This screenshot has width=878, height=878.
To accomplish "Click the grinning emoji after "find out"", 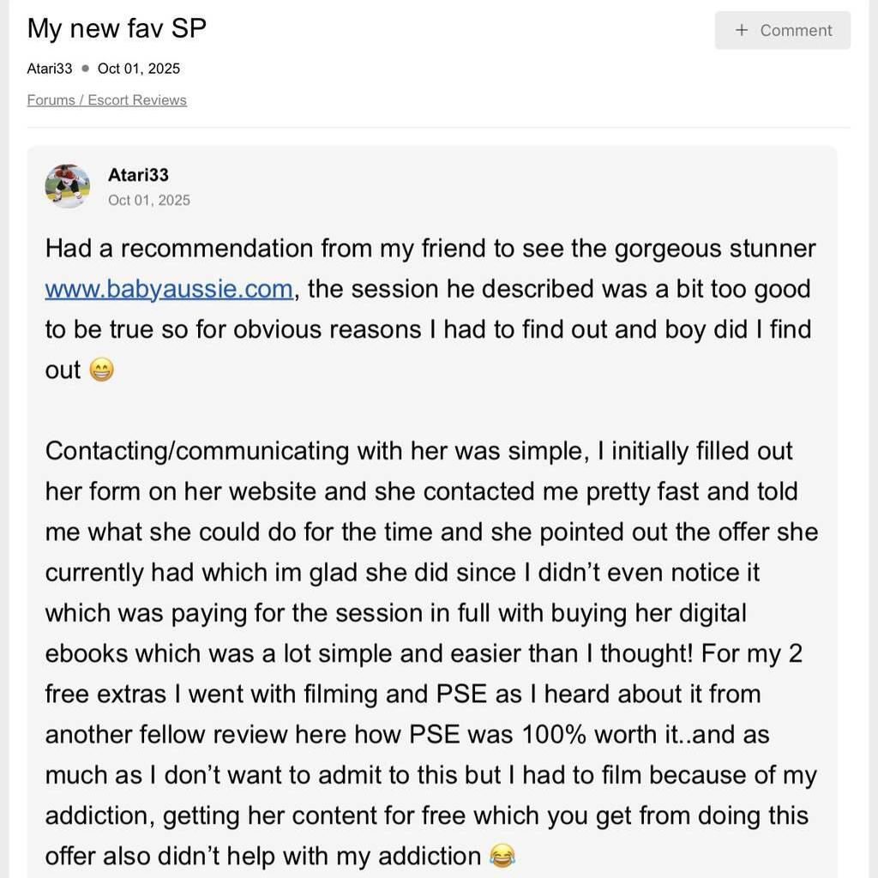I will pos(101,370).
